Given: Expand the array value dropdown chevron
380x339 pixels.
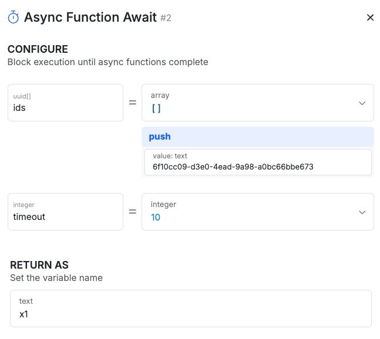Looking at the screenshot, I should pos(362,103).
